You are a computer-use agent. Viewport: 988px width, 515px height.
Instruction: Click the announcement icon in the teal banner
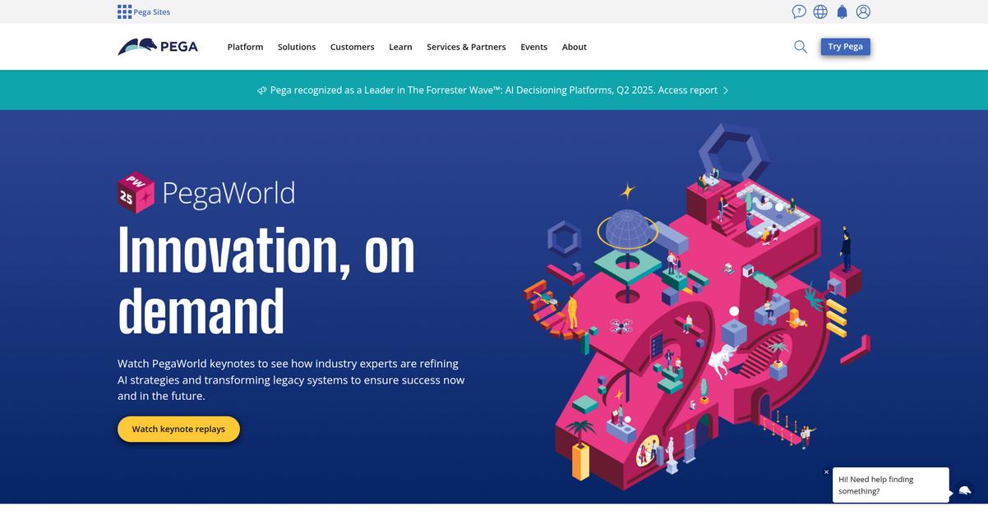coord(262,90)
